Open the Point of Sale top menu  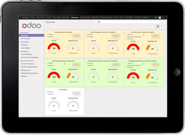point(41,18)
